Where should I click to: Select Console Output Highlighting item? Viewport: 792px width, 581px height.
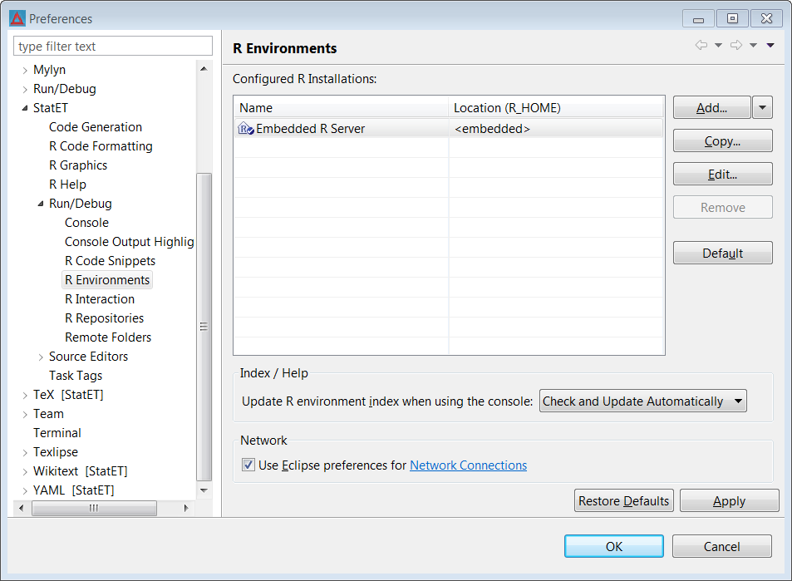tap(130, 242)
